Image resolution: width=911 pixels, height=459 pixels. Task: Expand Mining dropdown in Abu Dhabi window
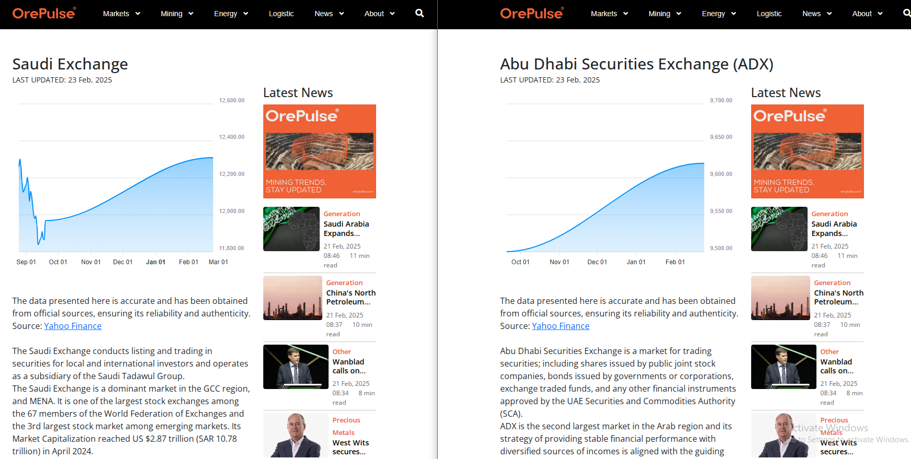click(665, 14)
